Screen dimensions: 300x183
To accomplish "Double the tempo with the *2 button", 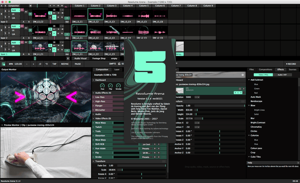I will 47,64.
